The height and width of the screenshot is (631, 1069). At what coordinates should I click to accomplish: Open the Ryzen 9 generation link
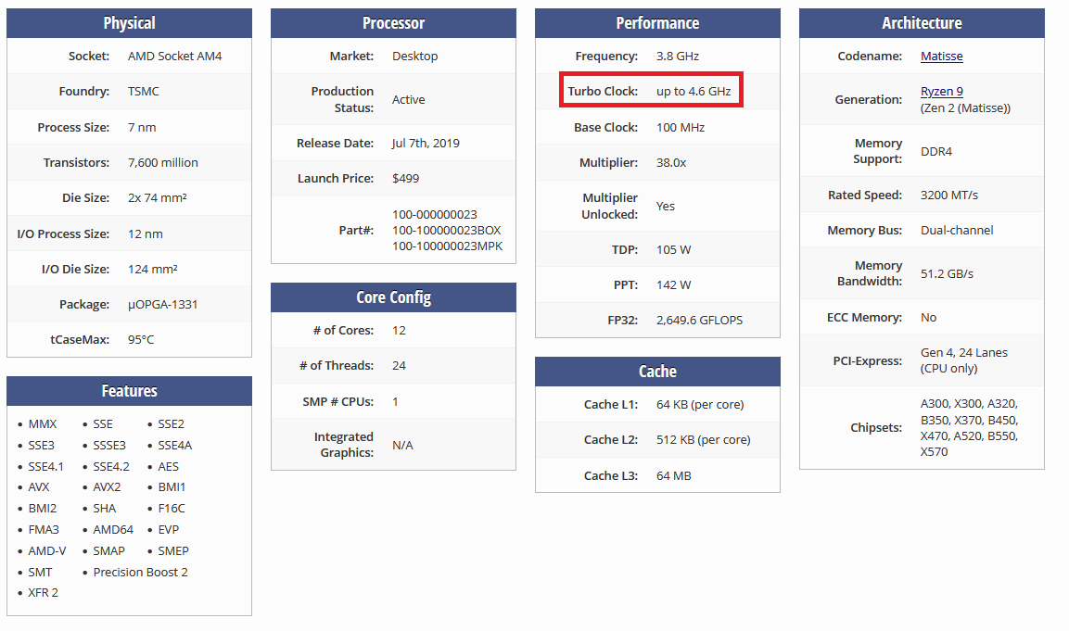point(941,92)
